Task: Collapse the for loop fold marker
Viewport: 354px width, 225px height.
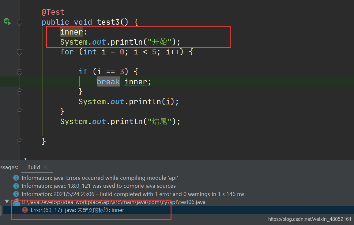Action: click(x=20, y=52)
